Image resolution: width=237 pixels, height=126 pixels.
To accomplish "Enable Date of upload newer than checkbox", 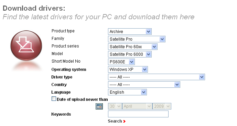I will (54, 99).
